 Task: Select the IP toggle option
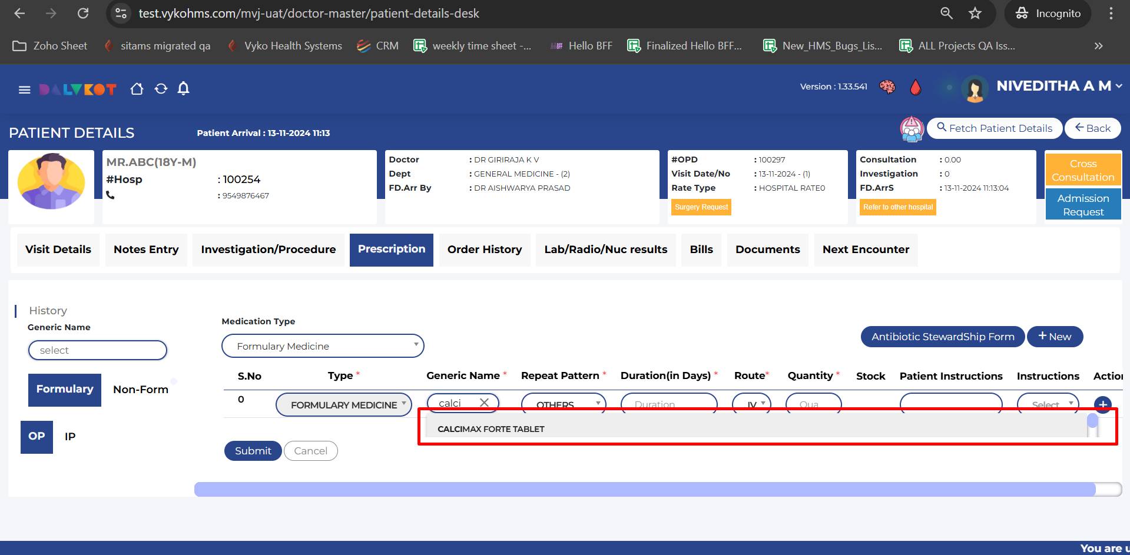click(70, 437)
